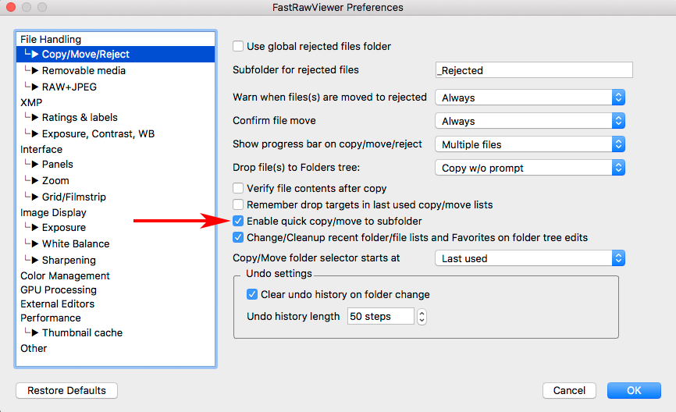Open Warn when files moved to rejected dropdown
The height and width of the screenshot is (412, 676).
(530, 98)
